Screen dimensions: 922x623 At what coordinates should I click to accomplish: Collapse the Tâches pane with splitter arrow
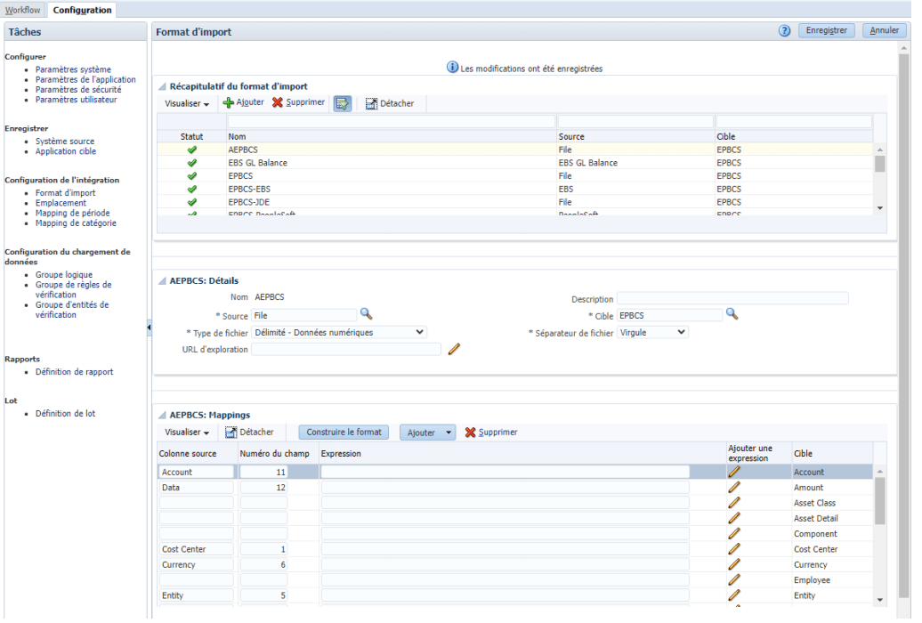[150, 328]
